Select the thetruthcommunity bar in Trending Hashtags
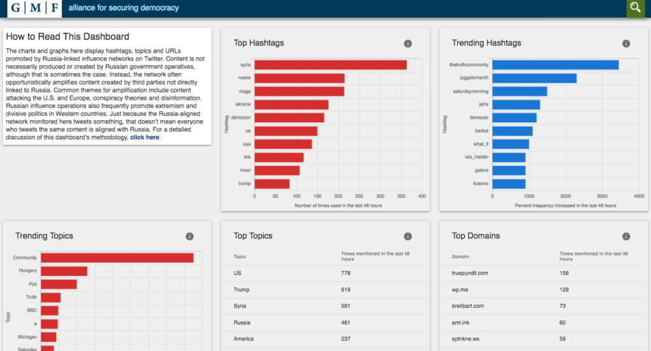Viewport: 651px width, 351px height. (x=556, y=65)
